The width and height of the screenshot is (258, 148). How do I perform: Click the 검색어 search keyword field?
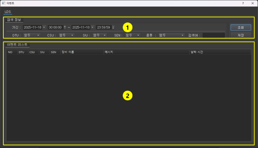pyautogui.click(x=213, y=35)
